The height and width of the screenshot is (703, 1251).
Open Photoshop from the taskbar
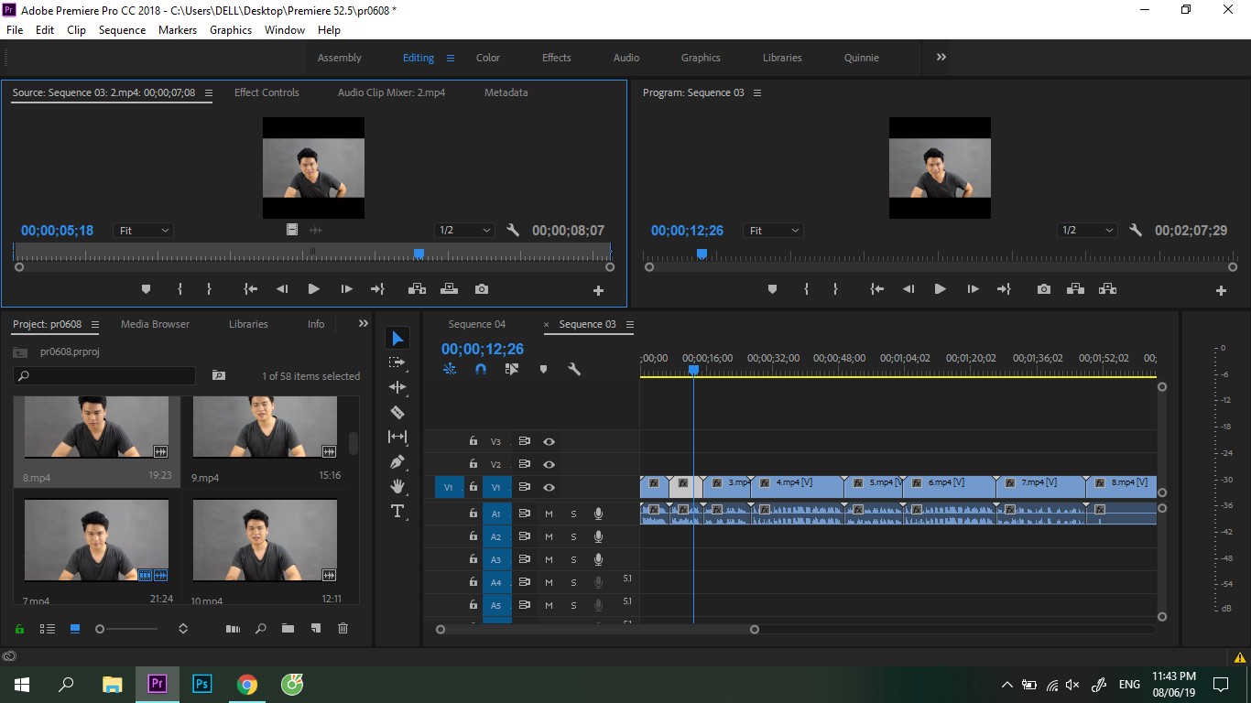click(x=202, y=684)
